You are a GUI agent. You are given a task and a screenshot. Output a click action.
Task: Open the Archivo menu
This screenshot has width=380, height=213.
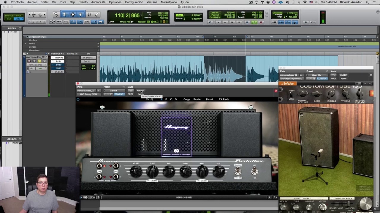(32, 2)
